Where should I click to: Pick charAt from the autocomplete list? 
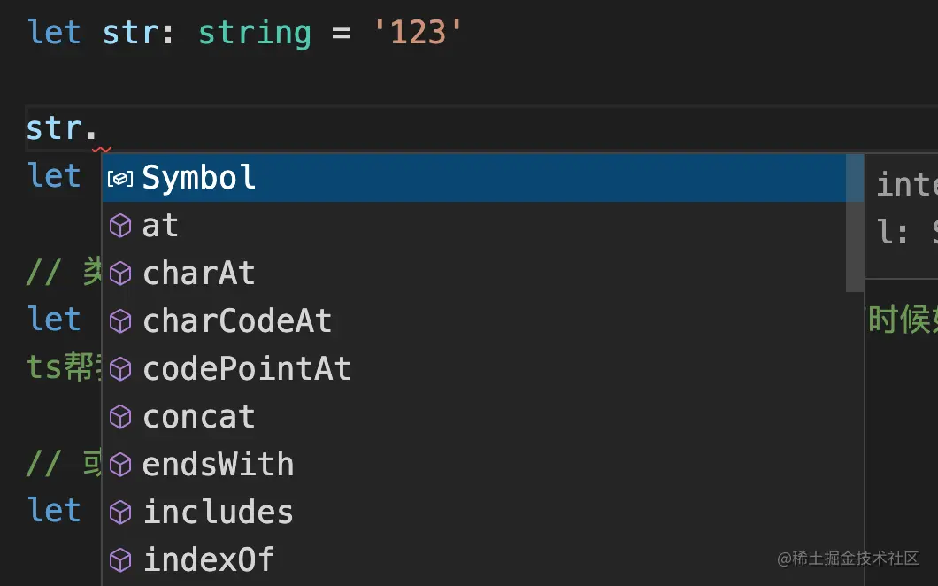[199, 274]
